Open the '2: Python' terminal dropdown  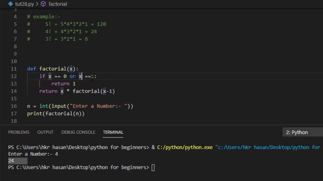303,132
